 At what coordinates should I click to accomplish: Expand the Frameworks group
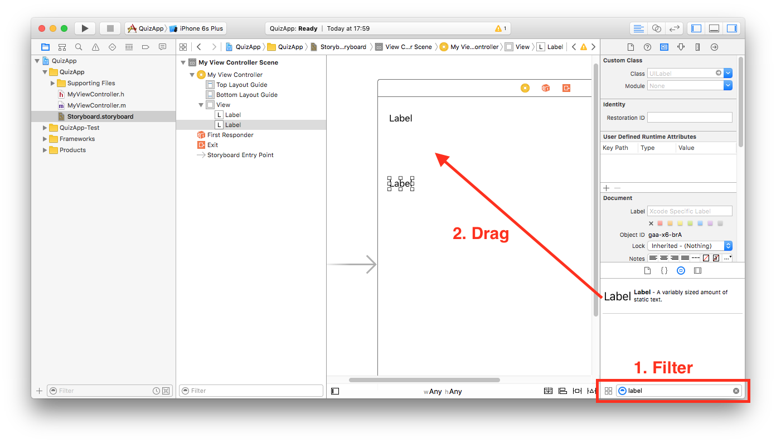[x=45, y=139]
